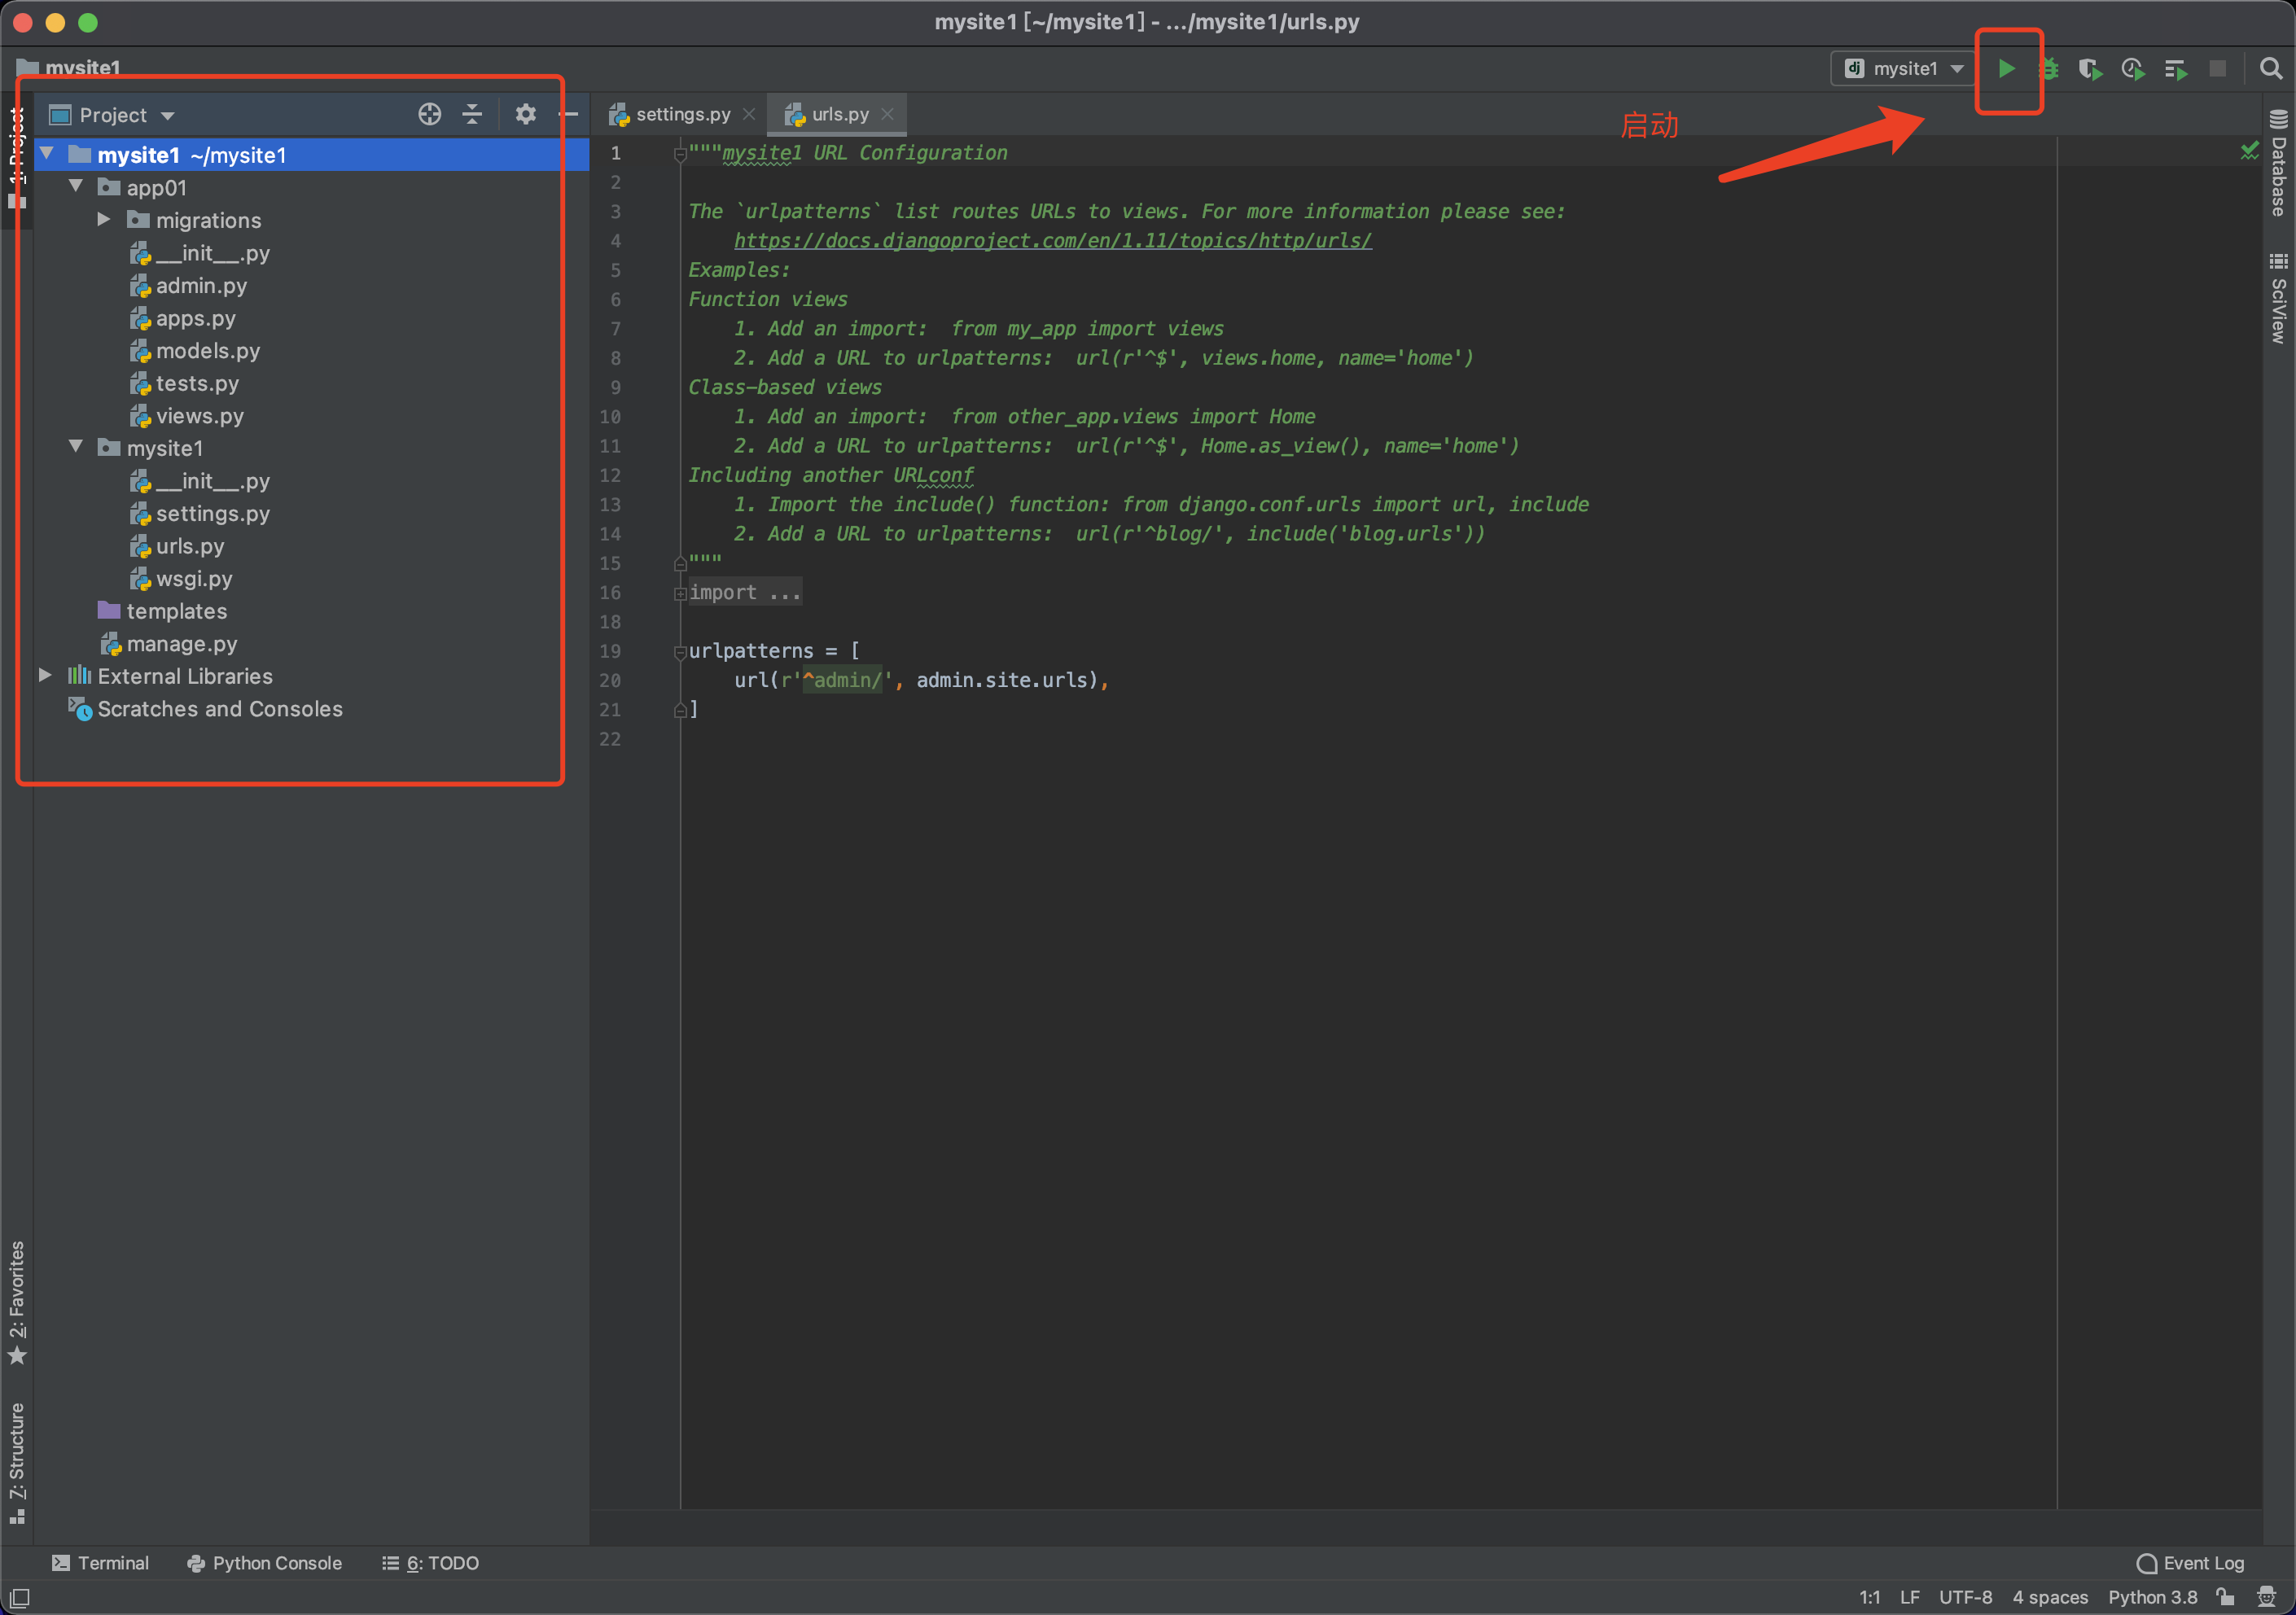Click the Stop process icon
Screen dimensions: 2296x1615
tap(2217, 69)
